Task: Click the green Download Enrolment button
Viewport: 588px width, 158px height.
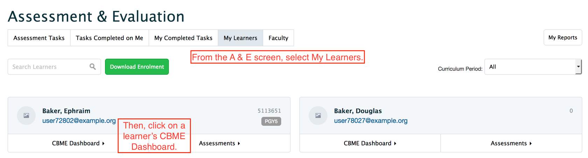Action: (137, 67)
